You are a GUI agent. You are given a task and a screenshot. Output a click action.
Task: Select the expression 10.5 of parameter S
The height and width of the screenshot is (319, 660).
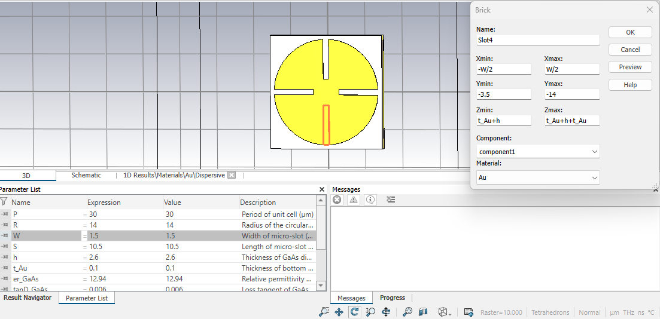(x=96, y=246)
